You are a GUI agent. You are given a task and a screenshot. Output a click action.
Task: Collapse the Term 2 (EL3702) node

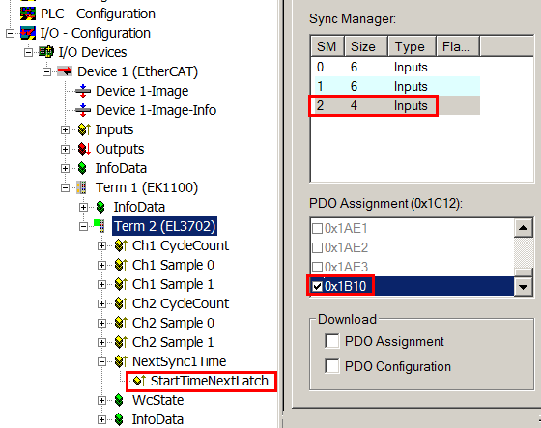[83, 226]
